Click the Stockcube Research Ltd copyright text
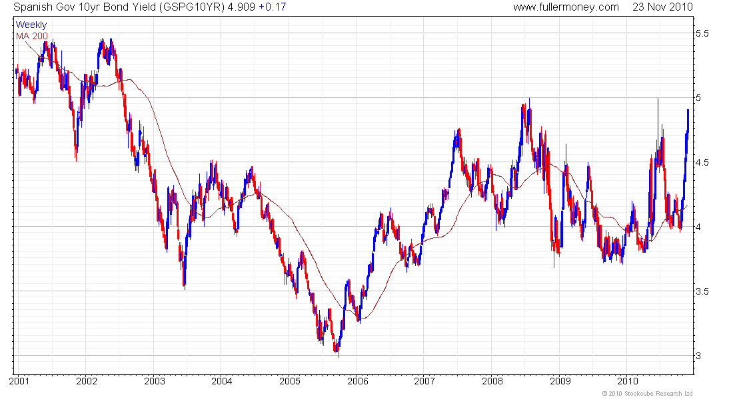The width and height of the screenshot is (733, 399). [x=648, y=394]
